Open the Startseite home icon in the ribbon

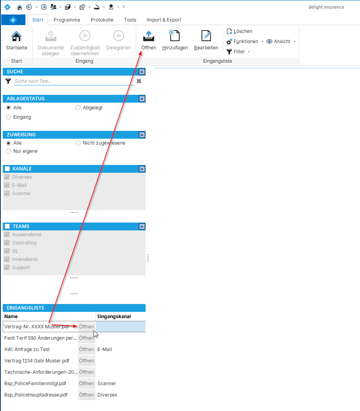point(16,39)
